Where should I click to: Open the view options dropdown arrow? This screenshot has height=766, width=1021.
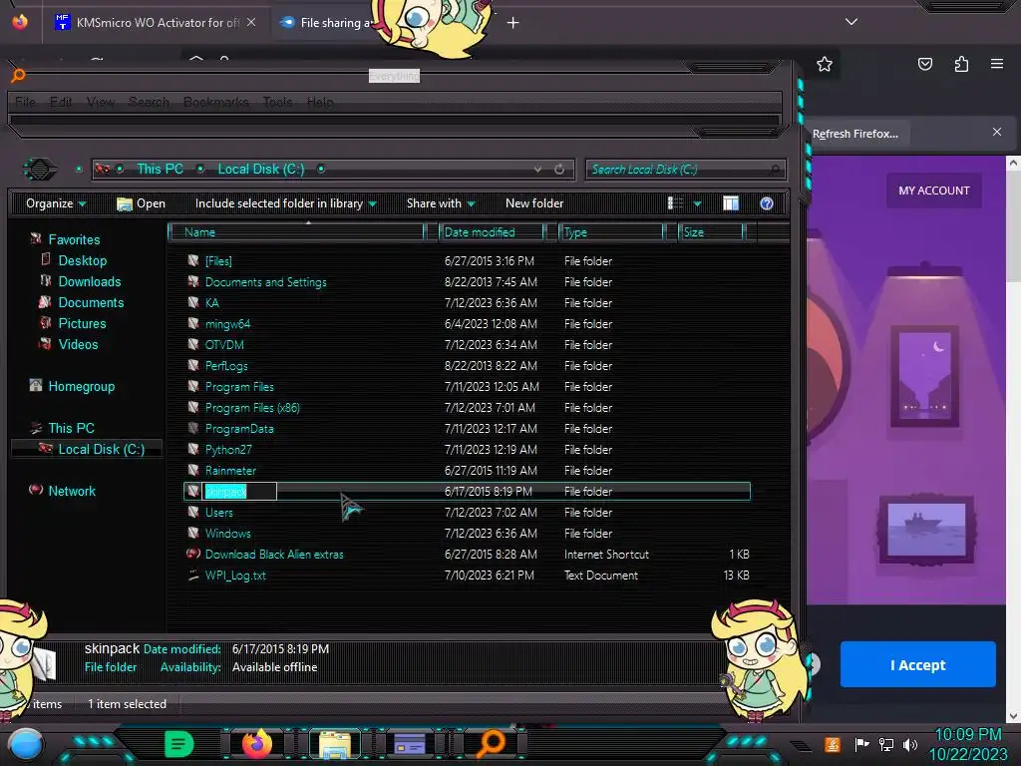coord(697,203)
